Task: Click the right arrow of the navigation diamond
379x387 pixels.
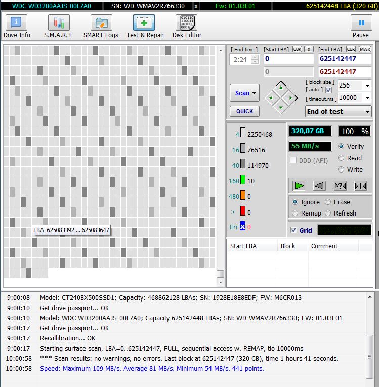Action: [x=291, y=98]
